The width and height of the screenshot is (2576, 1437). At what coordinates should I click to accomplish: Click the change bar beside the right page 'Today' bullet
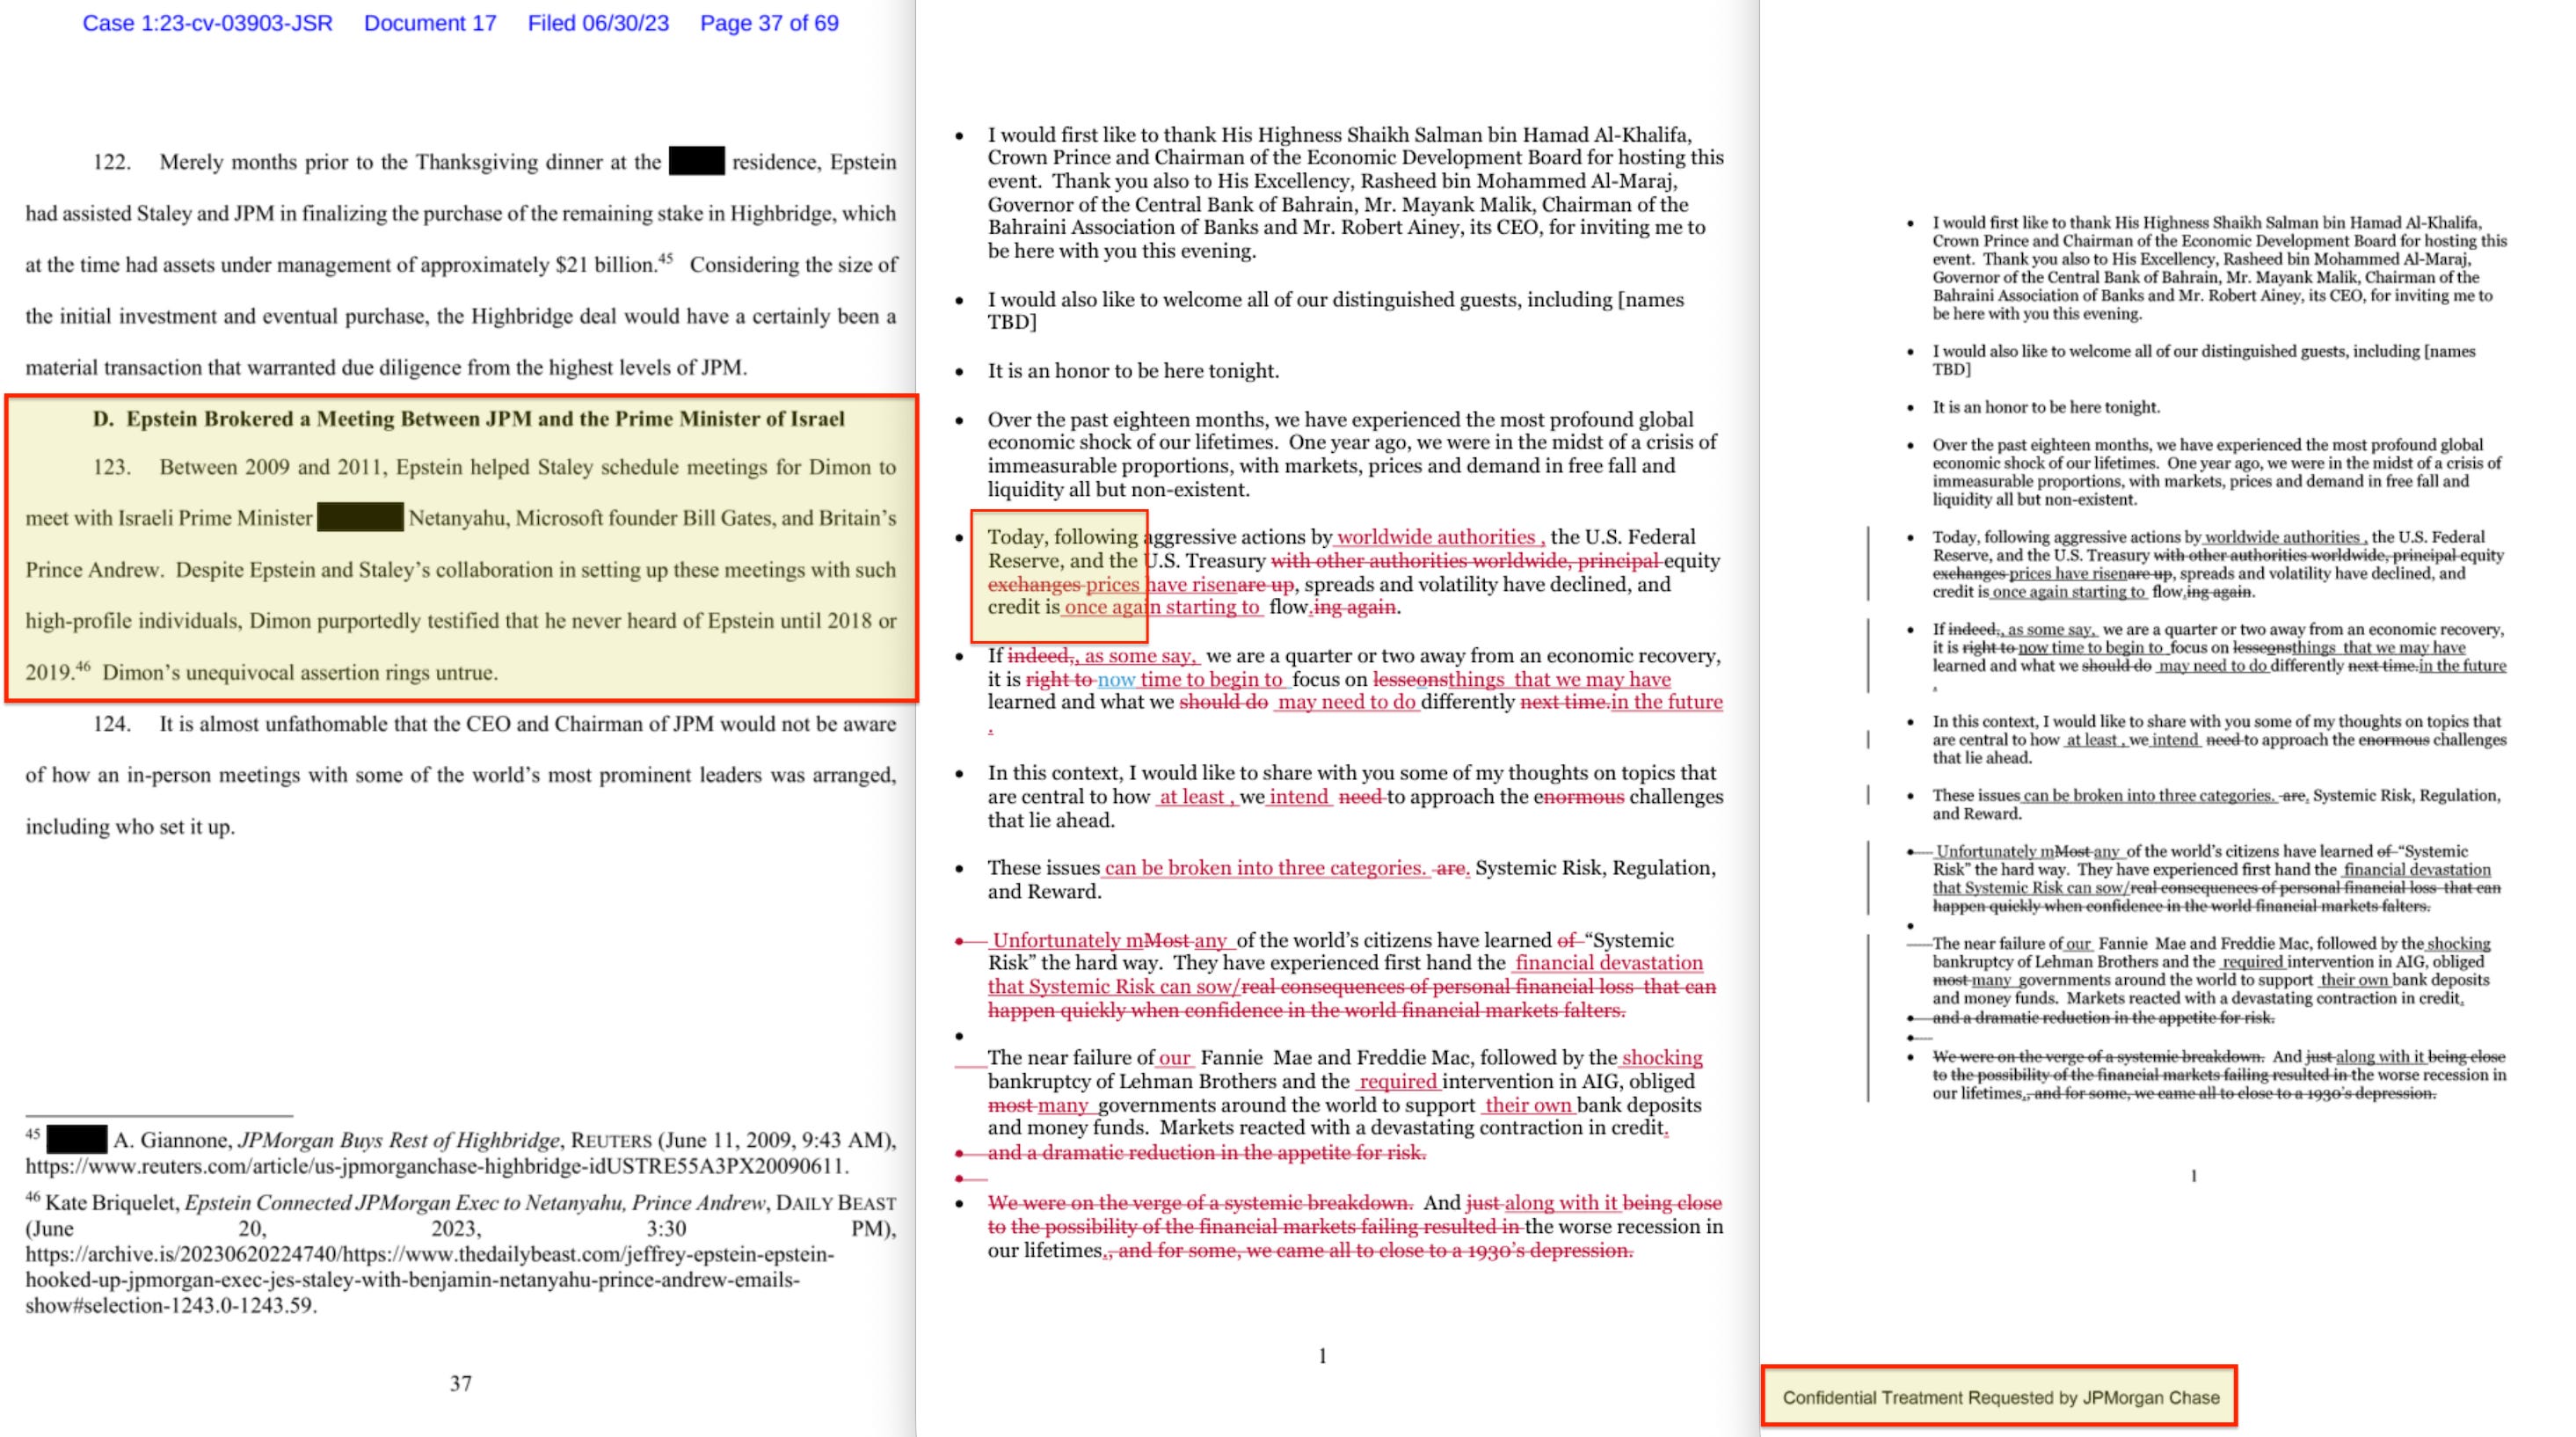[x=1868, y=564]
